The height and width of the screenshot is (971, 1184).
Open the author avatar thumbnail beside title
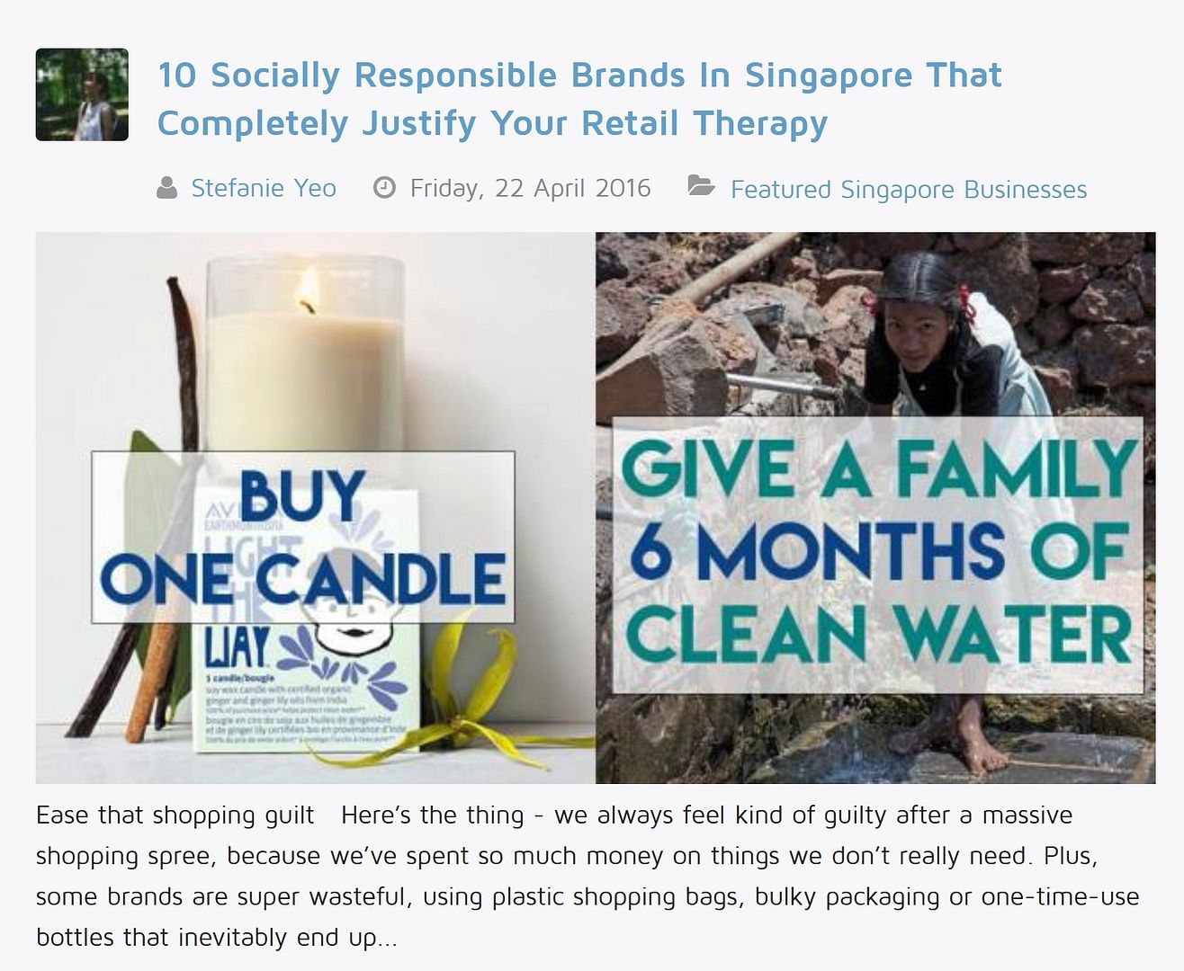click(82, 94)
